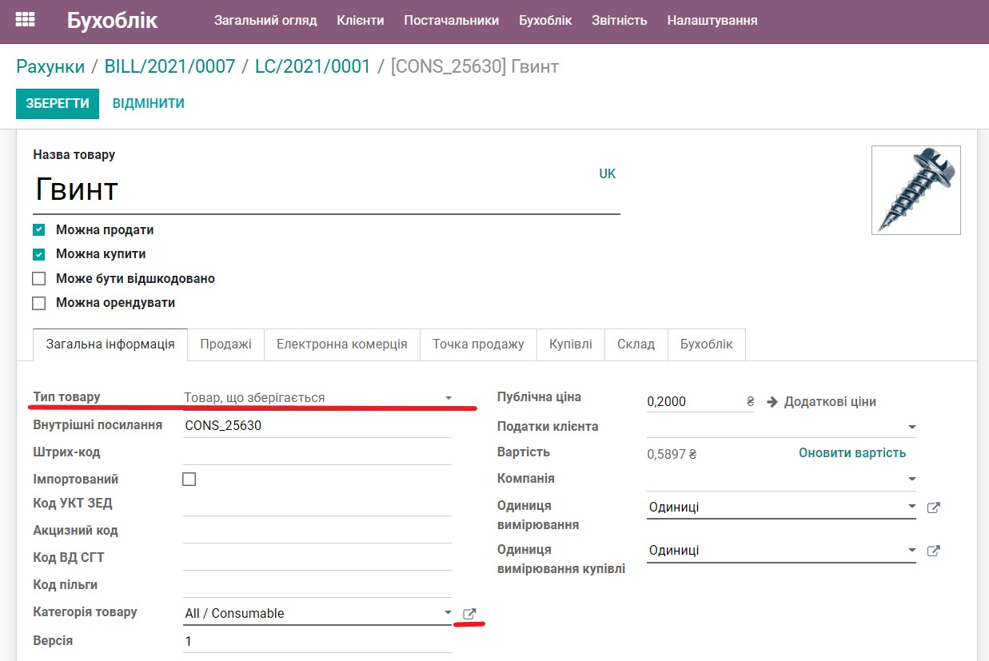Open the Постачальники menu

[x=451, y=20]
